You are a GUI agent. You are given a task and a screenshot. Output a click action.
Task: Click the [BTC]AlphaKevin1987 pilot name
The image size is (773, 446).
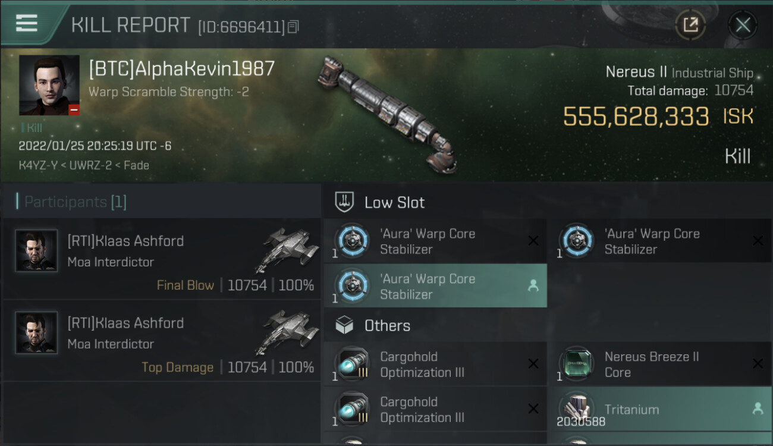tap(182, 68)
